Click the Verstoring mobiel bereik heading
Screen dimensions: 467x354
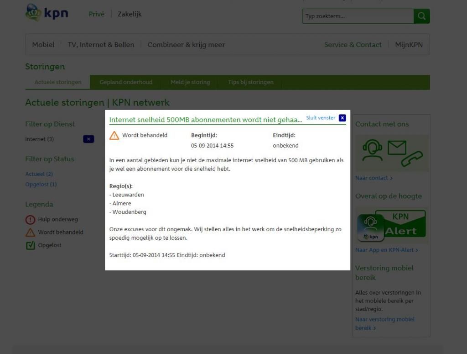(x=384, y=273)
